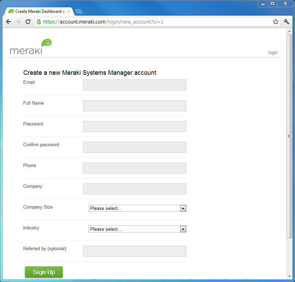Close the Create Meraki Dashboard tab

(69, 11)
